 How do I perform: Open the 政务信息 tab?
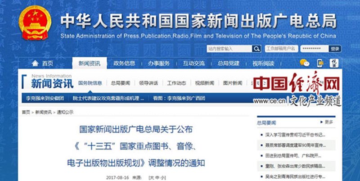(x=124, y=63)
